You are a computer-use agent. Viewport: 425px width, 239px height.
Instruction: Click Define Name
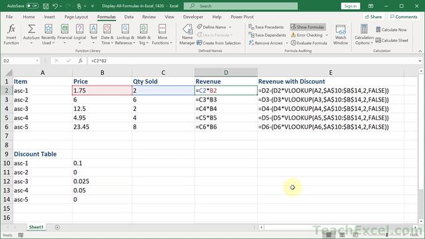tap(211, 27)
